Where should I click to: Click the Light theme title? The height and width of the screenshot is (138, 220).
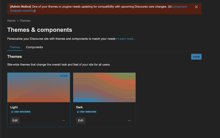(14, 107)
